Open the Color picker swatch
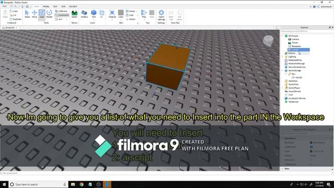This screenshot has height=188, width=334. point(121,14)
